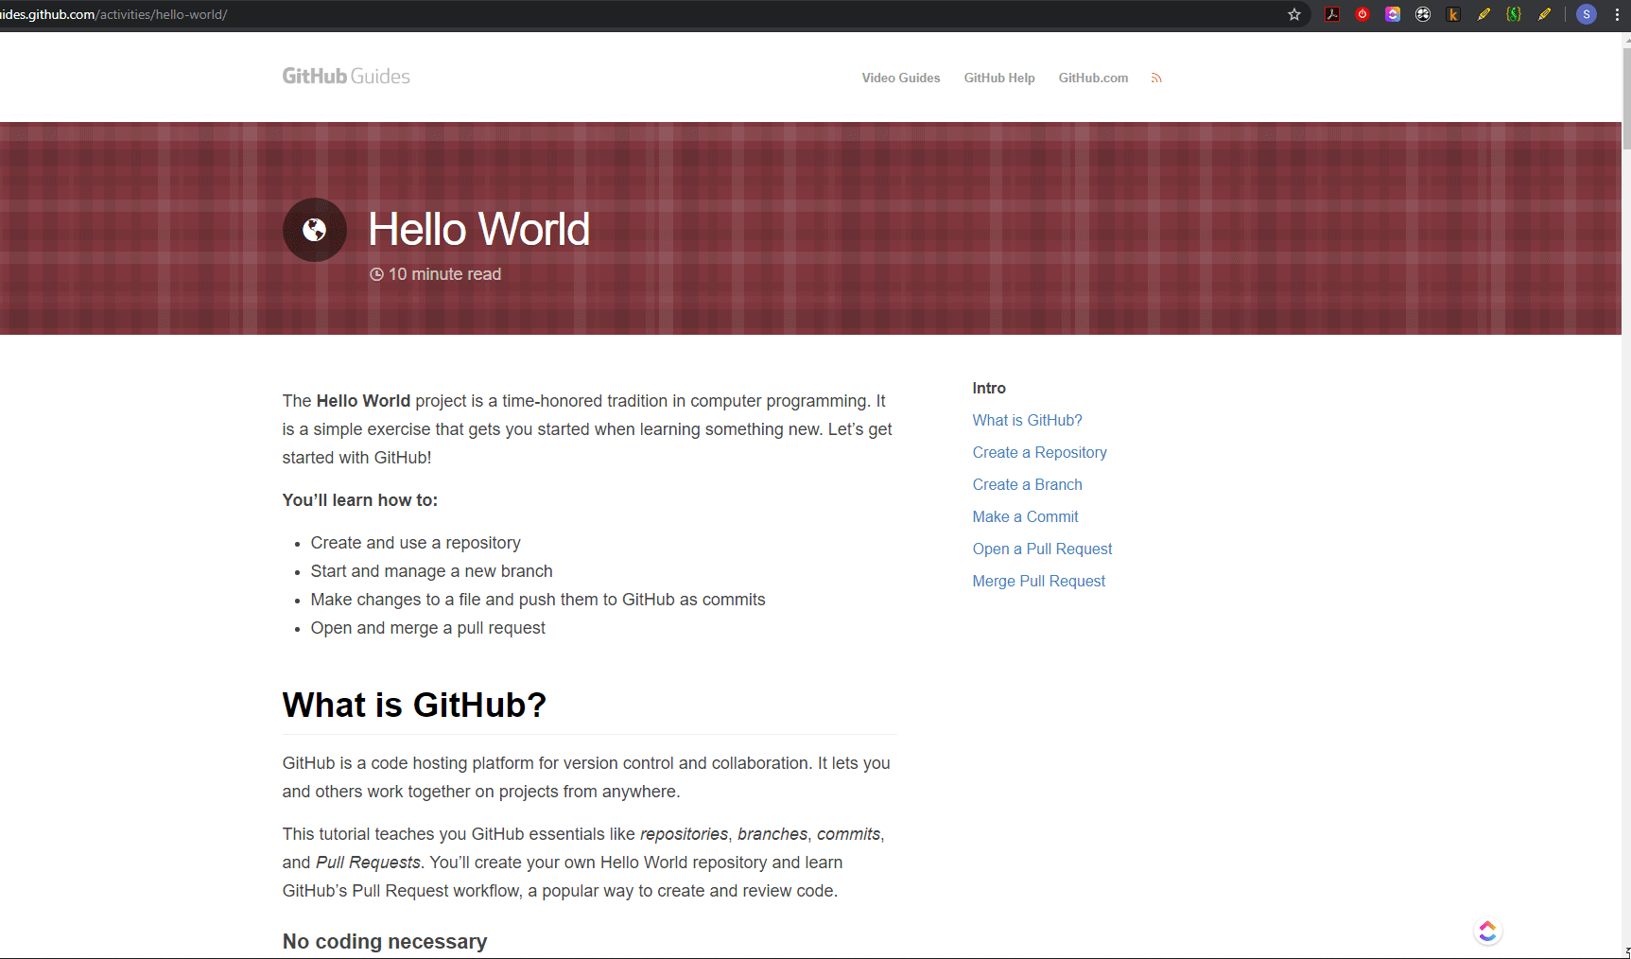Click the orange letter k extension icon
Screen dimensions: 1631x959
pyautogui.click(x=1453, y=14)
